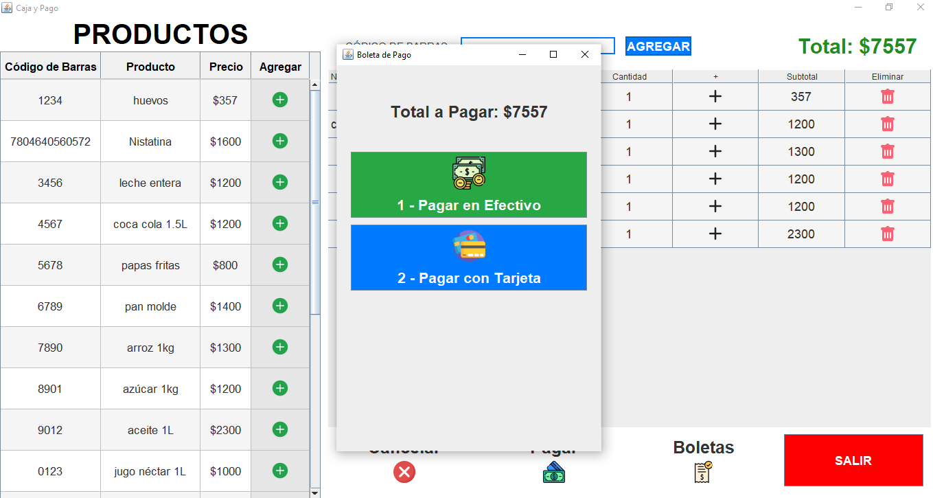The height and width of the screenshot is (498, 933).
Task: Open Boletas receipts icon
Action: pos(703,472)
